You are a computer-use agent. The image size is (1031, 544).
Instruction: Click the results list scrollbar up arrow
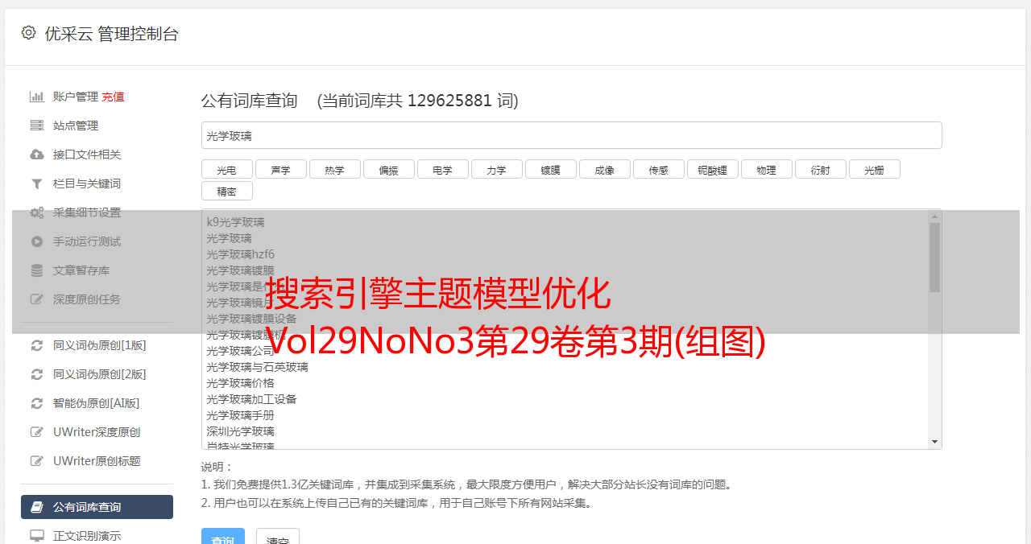pos(934,216)
